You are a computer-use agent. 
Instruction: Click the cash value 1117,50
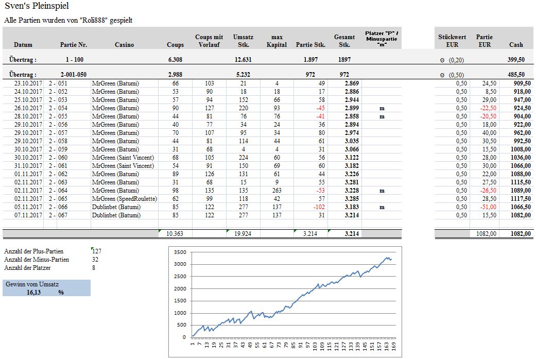coord(521,199)
